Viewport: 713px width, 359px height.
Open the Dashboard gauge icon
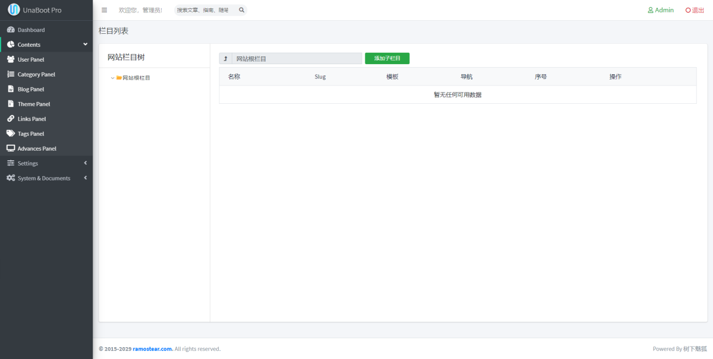(x=11, y=30)
